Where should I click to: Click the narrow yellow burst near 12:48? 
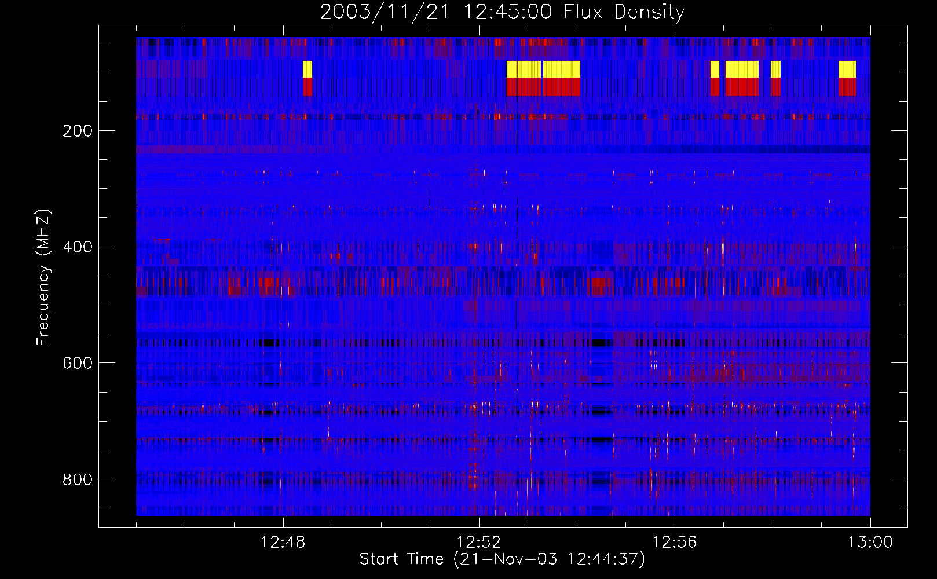308,69
